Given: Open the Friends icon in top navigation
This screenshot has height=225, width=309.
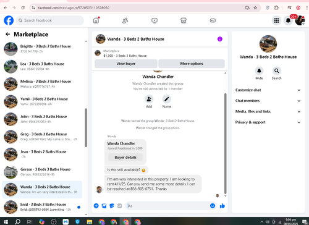Looking at the screenshot, I should [x=125, y=20].
